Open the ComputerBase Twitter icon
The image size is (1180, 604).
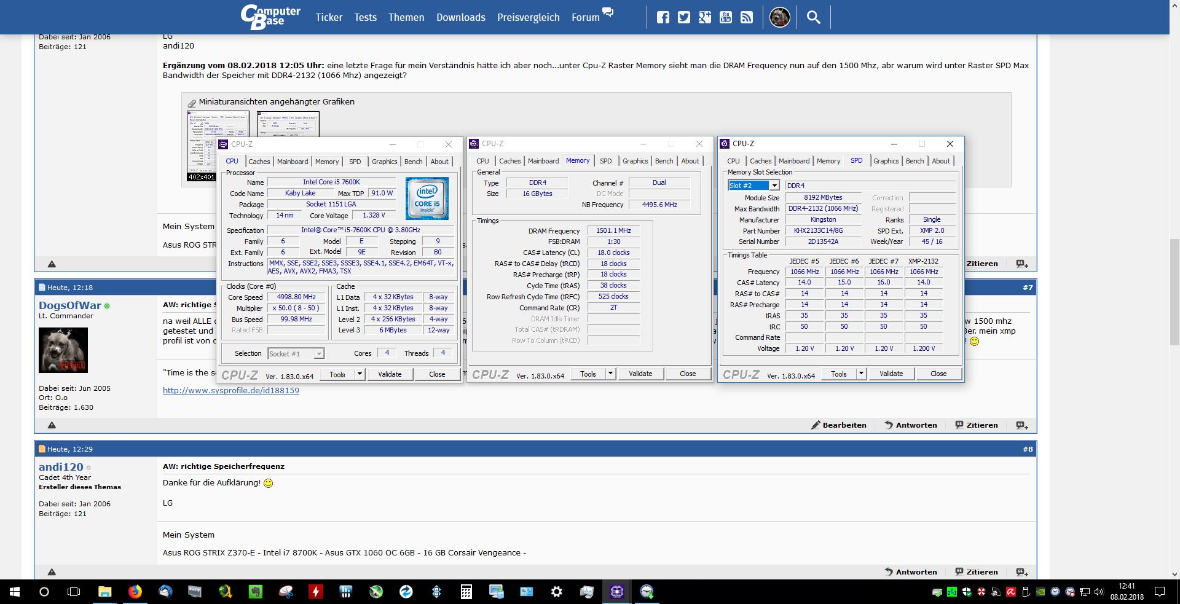tap(683, 17)
